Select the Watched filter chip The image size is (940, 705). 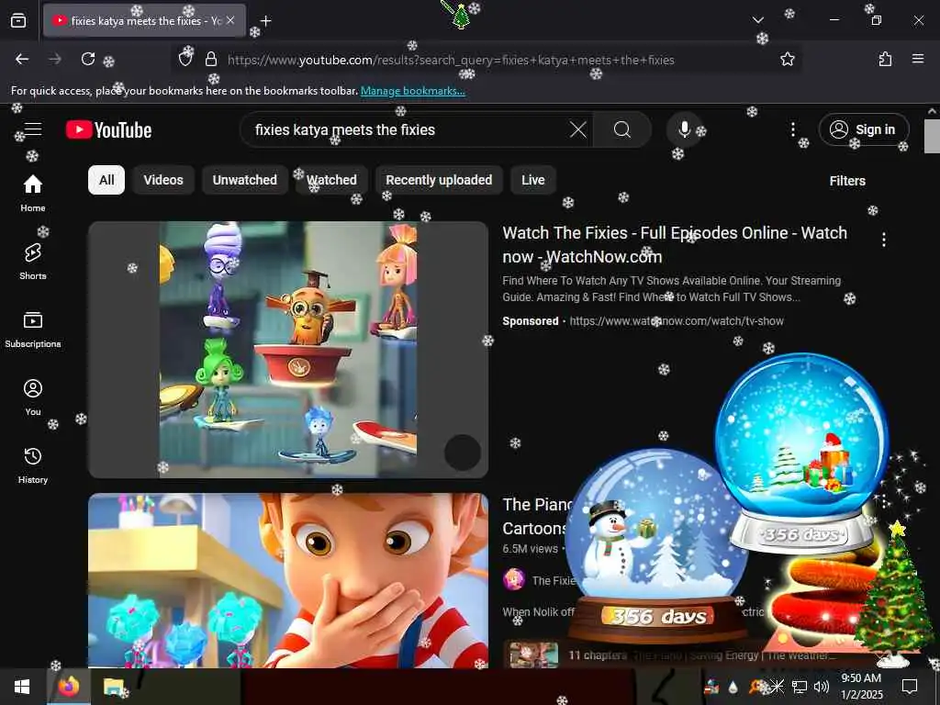[331, 180]
